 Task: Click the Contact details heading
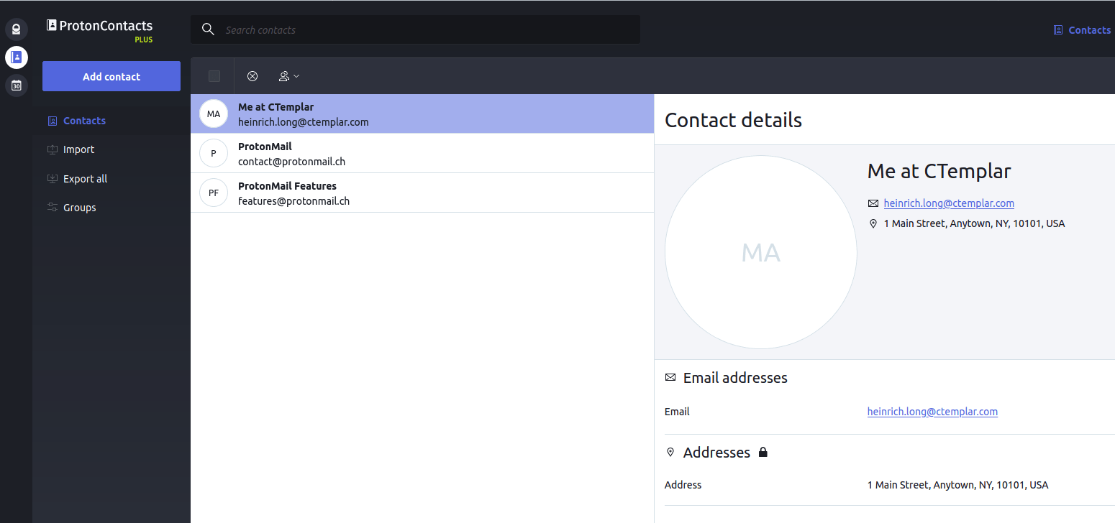(x=733, y=119)
